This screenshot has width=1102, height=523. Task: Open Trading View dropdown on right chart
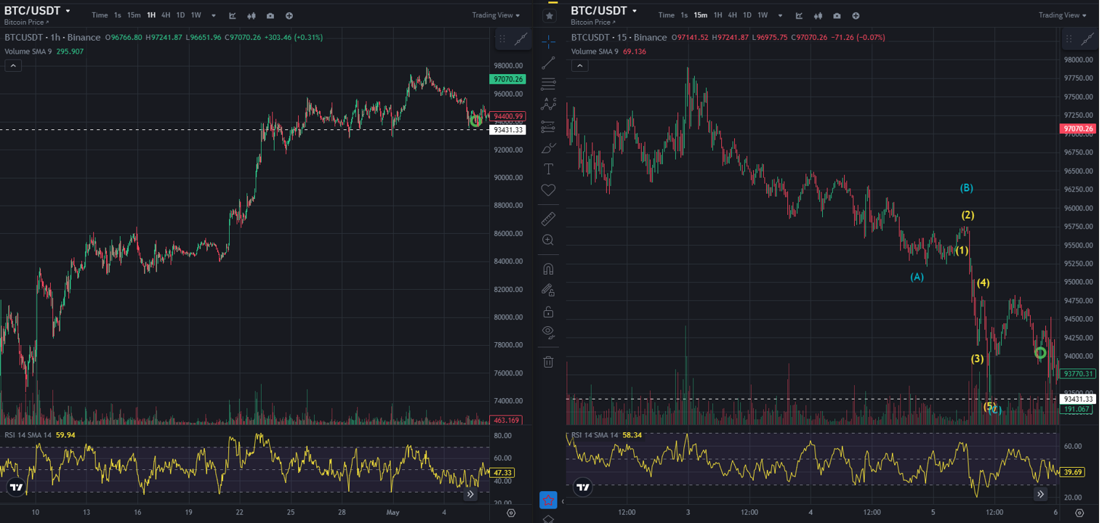coord(1062,15)
